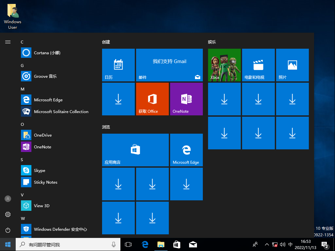The width and height of the screenshot is (335, 251).
Task: Click the power icon in Start sidebar
Action: tap(8, 230)
